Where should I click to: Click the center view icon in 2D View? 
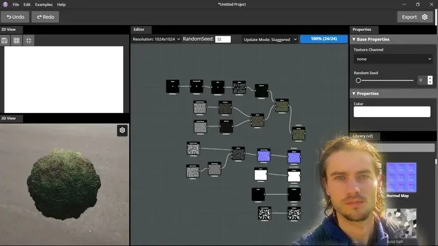(29, 40)
